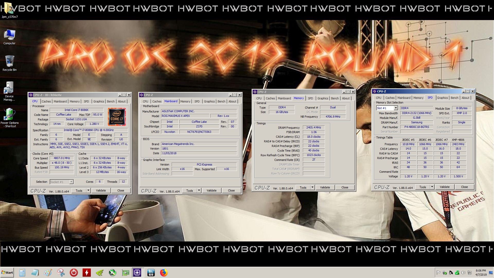Image resolution: width=494 pixels, height=278 pixels.
Task: Click Safely Remove Hardware tray icon
Action: coord(445,273)
